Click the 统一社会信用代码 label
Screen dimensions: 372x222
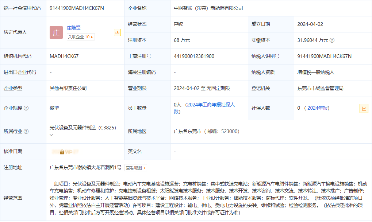pyautogui.click(x=22, y=8)
